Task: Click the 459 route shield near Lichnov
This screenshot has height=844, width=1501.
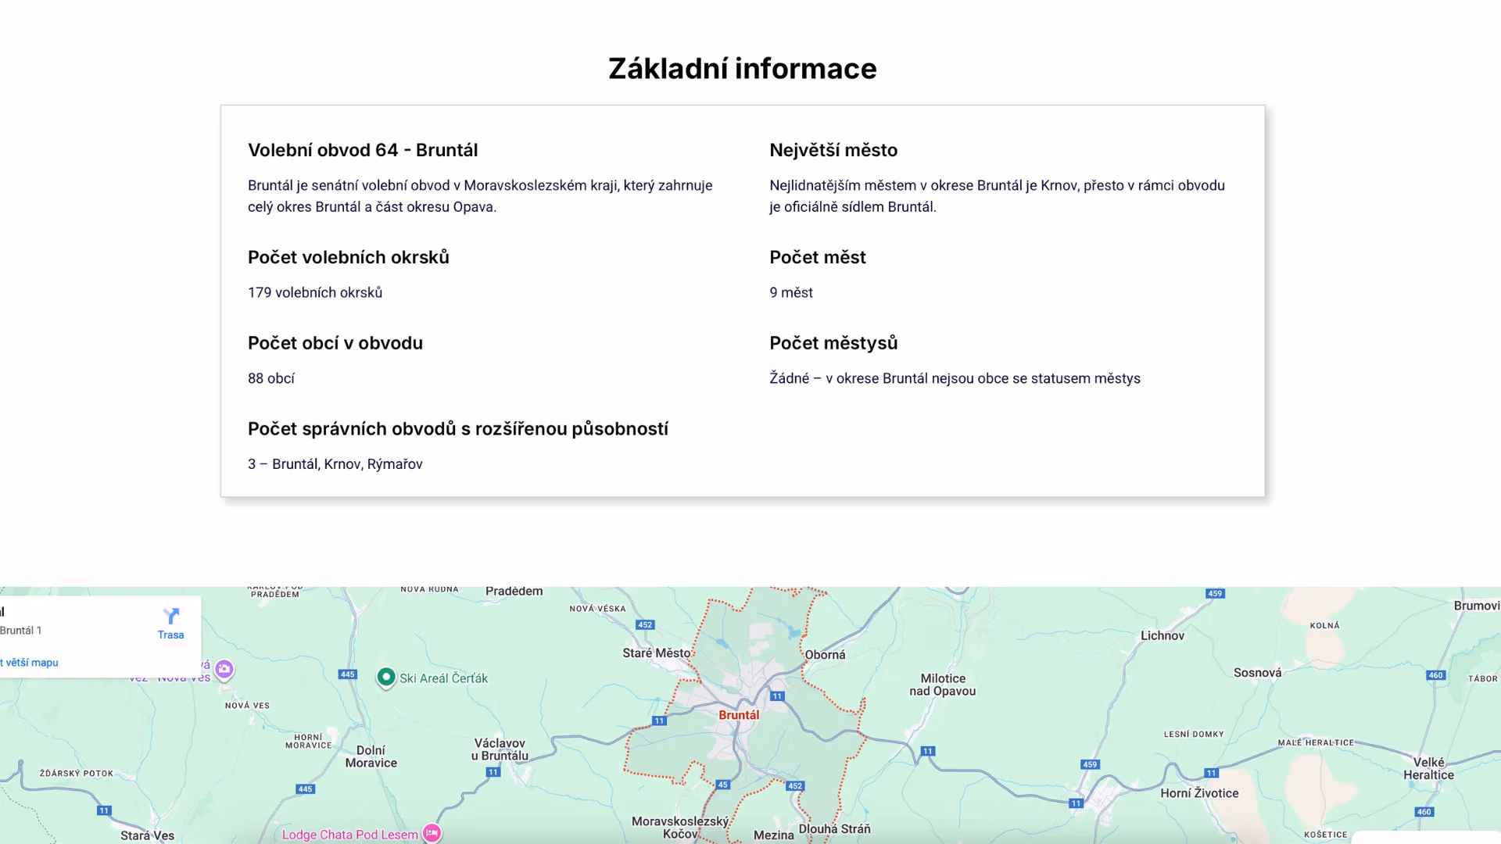Action: click(1214, 592)
